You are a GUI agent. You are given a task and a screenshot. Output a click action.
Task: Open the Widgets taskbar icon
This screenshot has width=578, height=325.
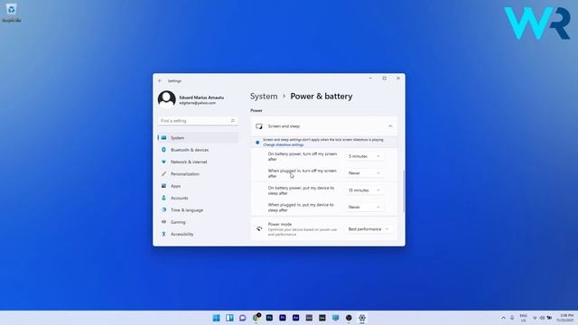pos(229,318)
